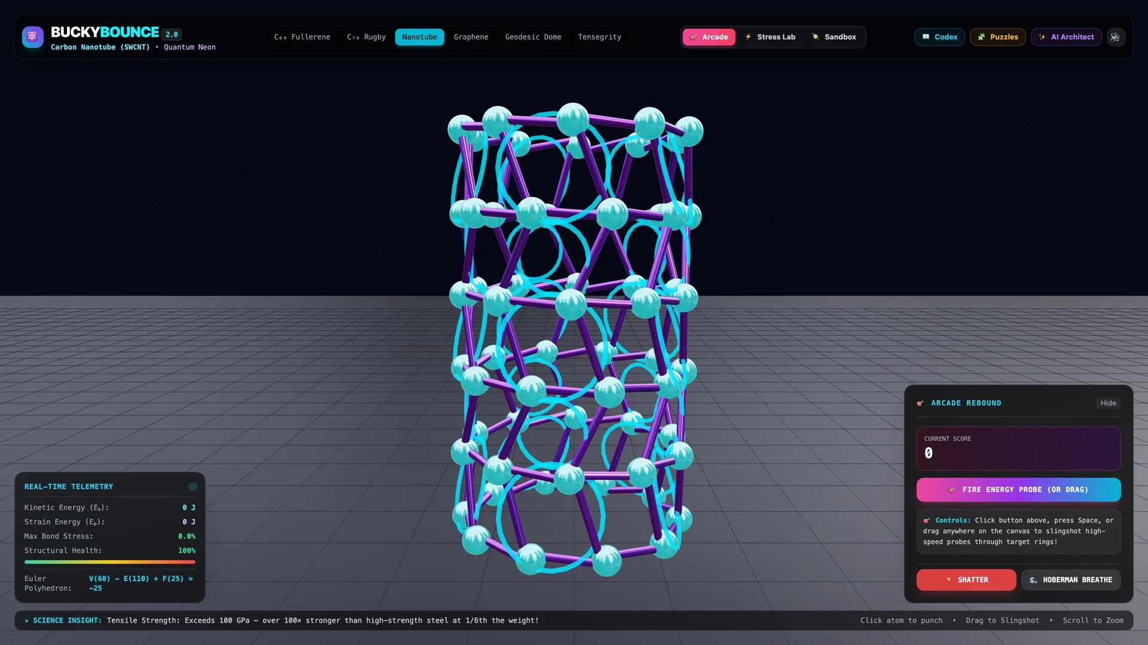Screen dimensions: 1148x645
Task: Click the 'Carbon Nanotube (SWCNT)' subtitle
Action: coord(100,47)
